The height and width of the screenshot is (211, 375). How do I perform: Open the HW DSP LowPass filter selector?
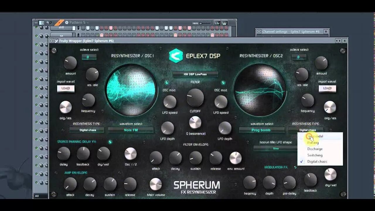pos(195,74)
